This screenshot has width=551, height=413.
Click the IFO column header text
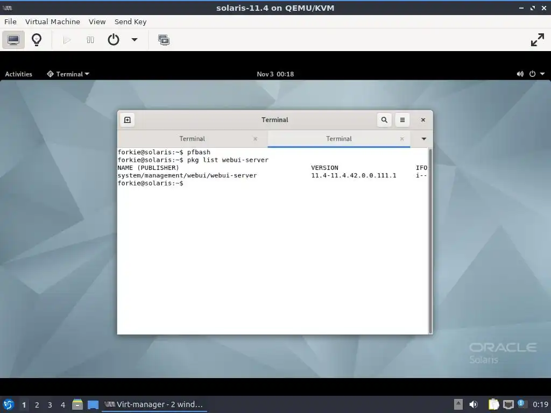[421, 168]
